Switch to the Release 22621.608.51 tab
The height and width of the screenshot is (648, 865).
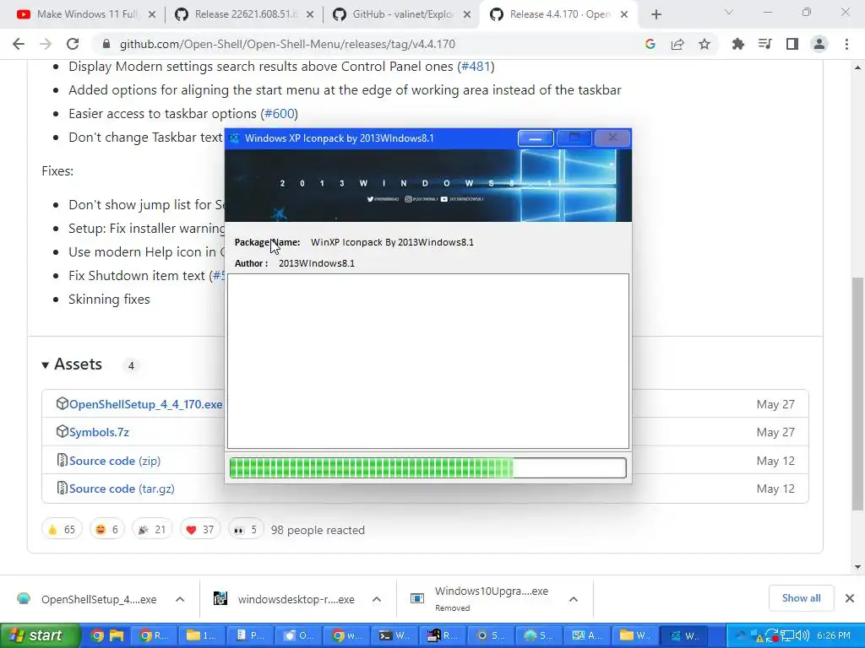coord(242,14)
